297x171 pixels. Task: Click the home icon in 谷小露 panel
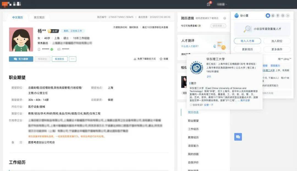point(268,16)
